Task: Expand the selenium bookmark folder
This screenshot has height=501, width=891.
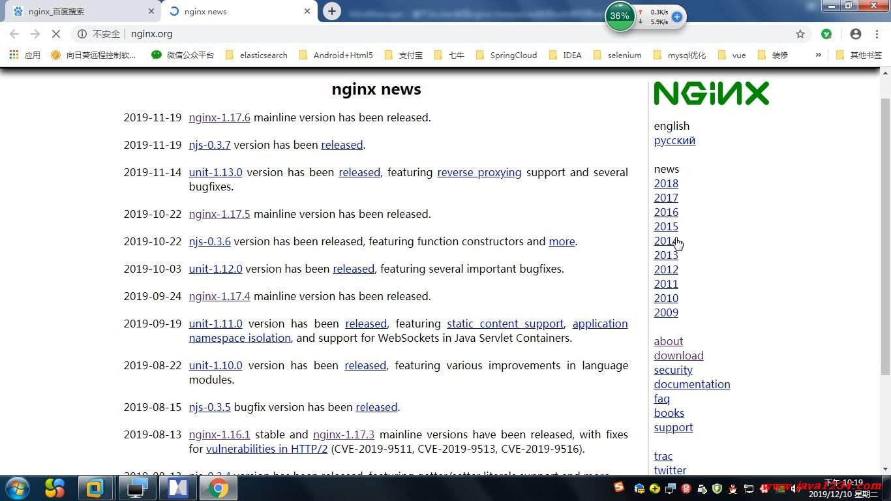Action: 617,55
